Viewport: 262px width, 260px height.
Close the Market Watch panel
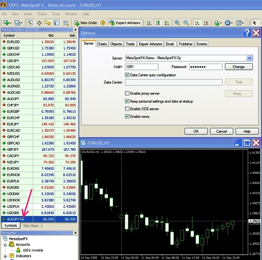pos(75,30)
